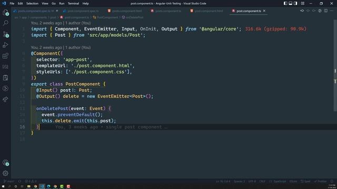Open the Go menu

point(54,4)
